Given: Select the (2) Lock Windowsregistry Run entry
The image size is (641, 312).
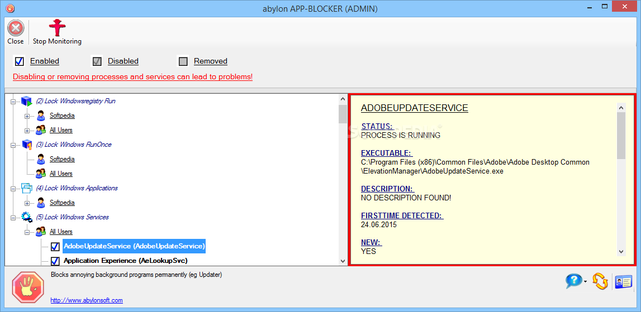Looking at the screenshot, I should pos(75,101).
